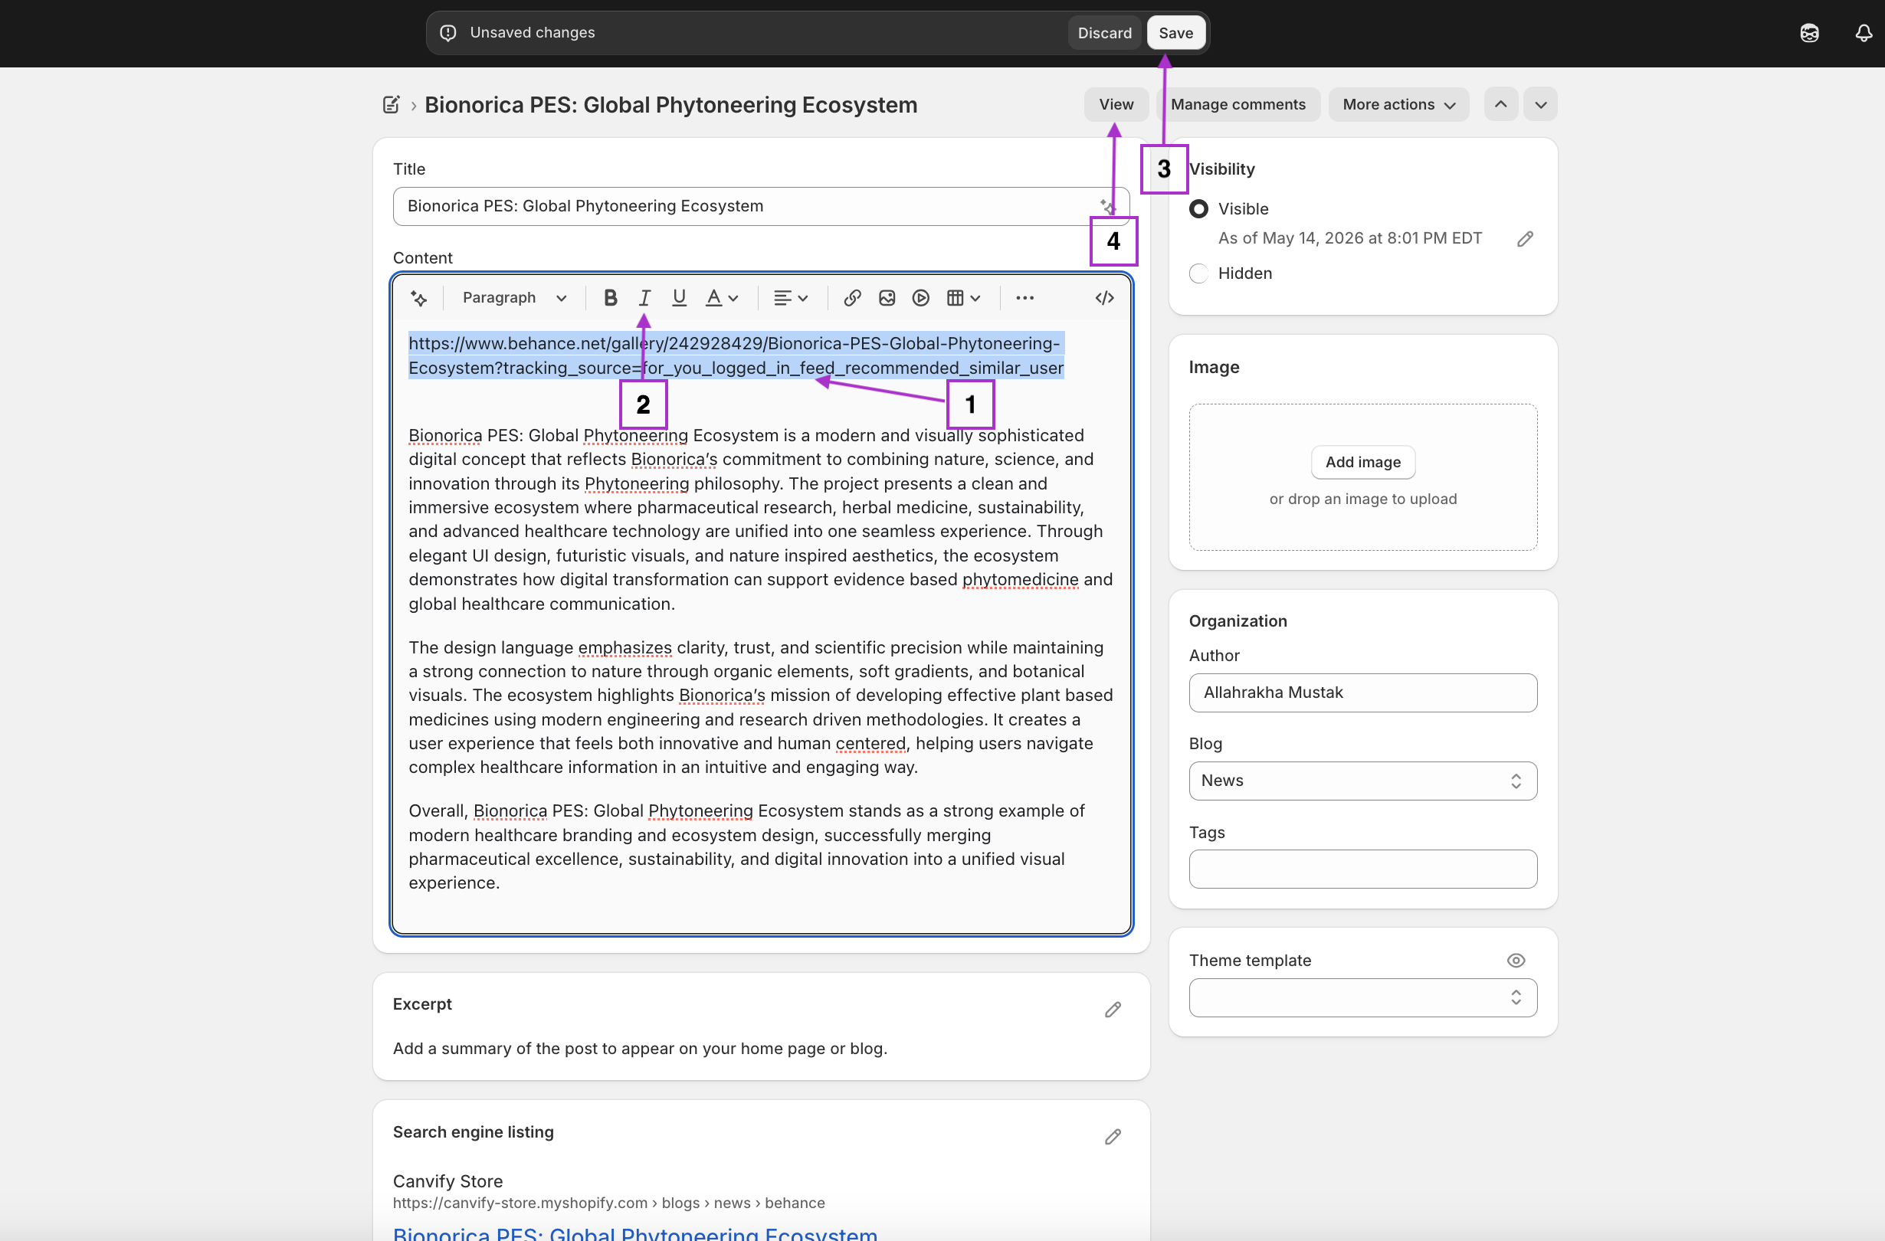Save the unsaved changes
Viewport: 1885px width, 1241px height.
pyautogui.click(x=1175, y=32)
